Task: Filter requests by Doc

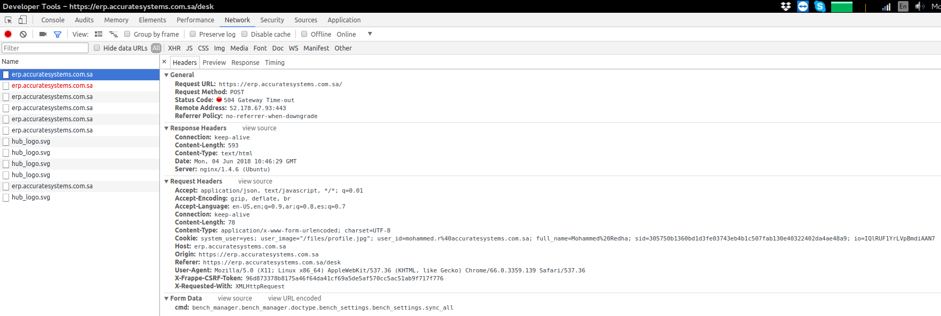Action: point(278,48)
